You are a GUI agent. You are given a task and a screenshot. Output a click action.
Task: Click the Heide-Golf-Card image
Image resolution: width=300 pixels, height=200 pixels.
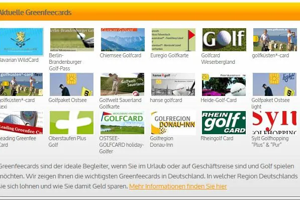click(x=224, y=84)
